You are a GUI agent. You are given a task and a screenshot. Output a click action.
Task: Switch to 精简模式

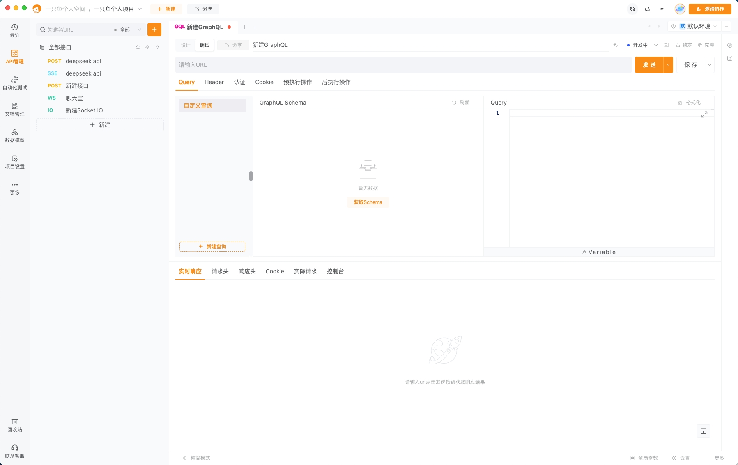tap(196, 458)
